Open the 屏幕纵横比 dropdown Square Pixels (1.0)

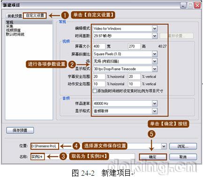point(125,54)
